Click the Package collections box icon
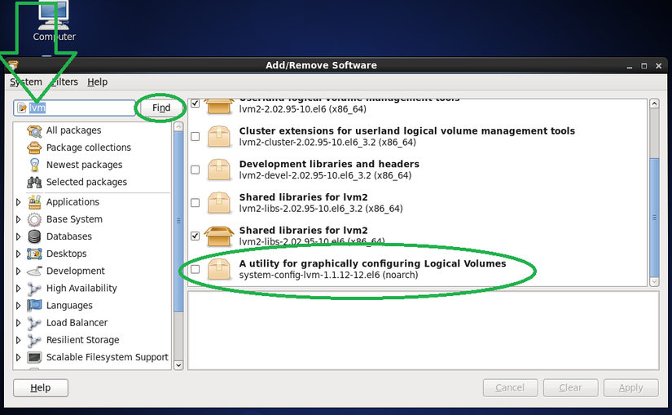672x415 pixels. click(34, 148)
